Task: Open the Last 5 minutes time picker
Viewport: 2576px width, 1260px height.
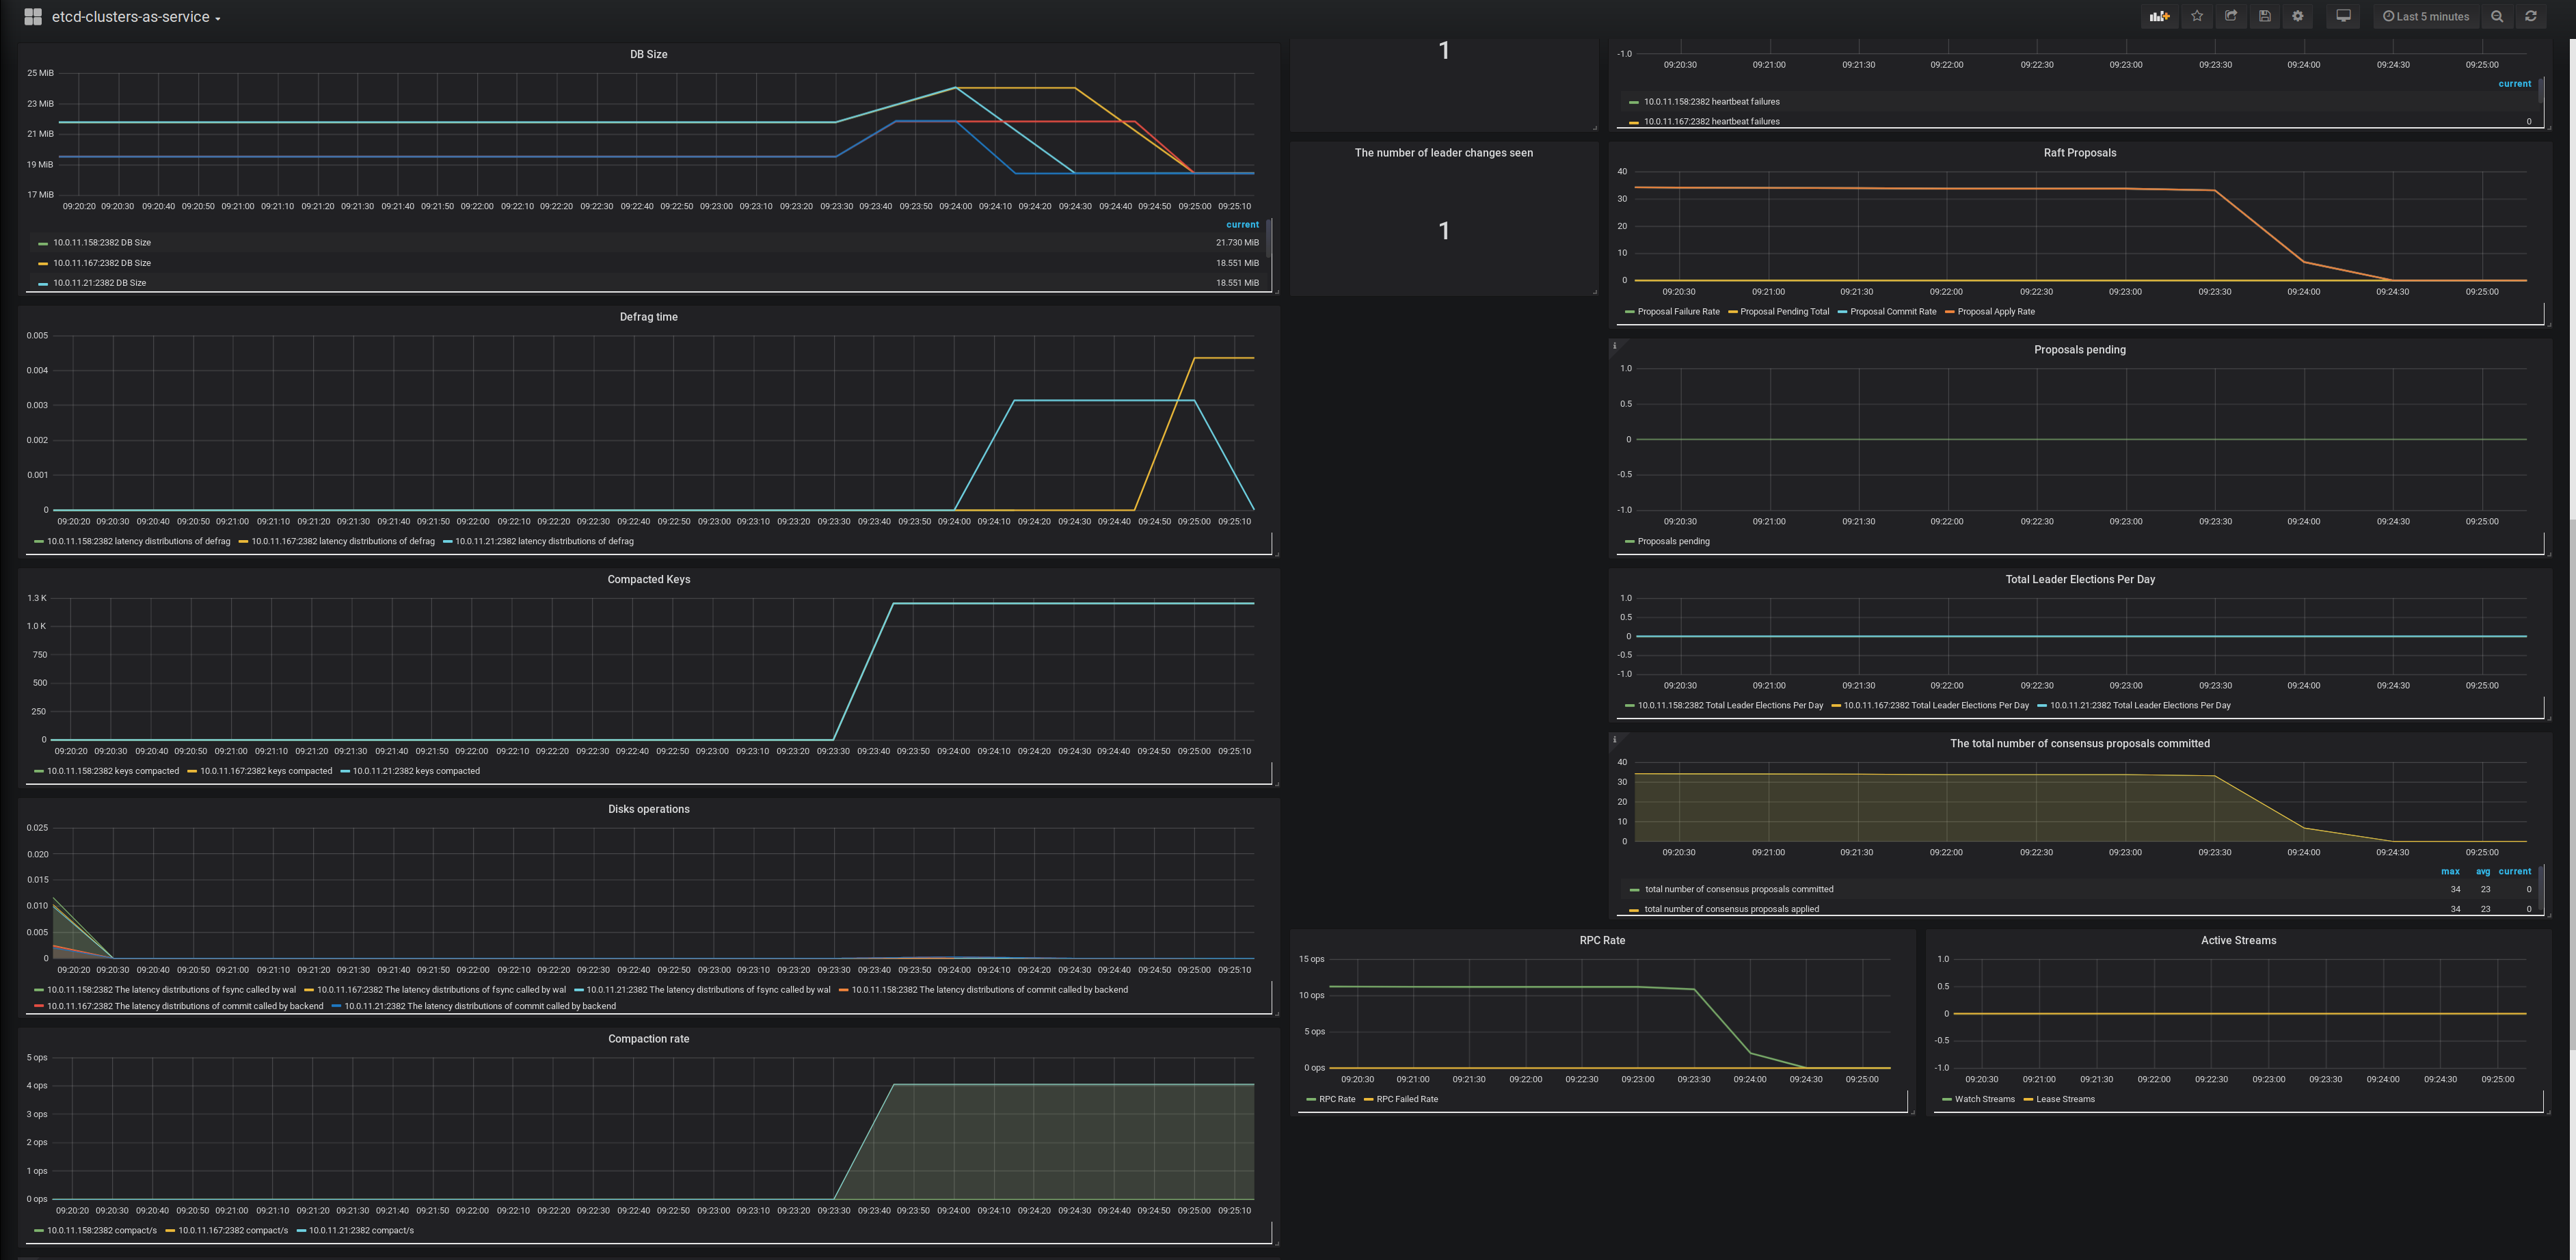Action: [2425, 16]
